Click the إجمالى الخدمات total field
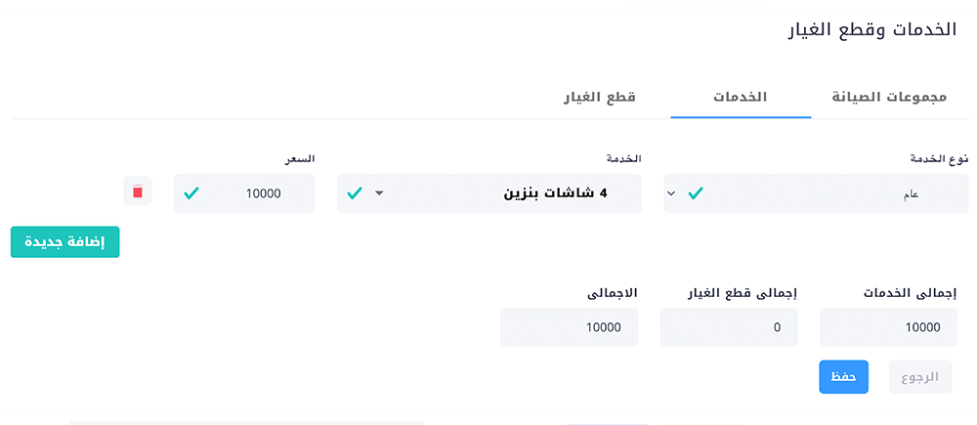 coord(889,327)
